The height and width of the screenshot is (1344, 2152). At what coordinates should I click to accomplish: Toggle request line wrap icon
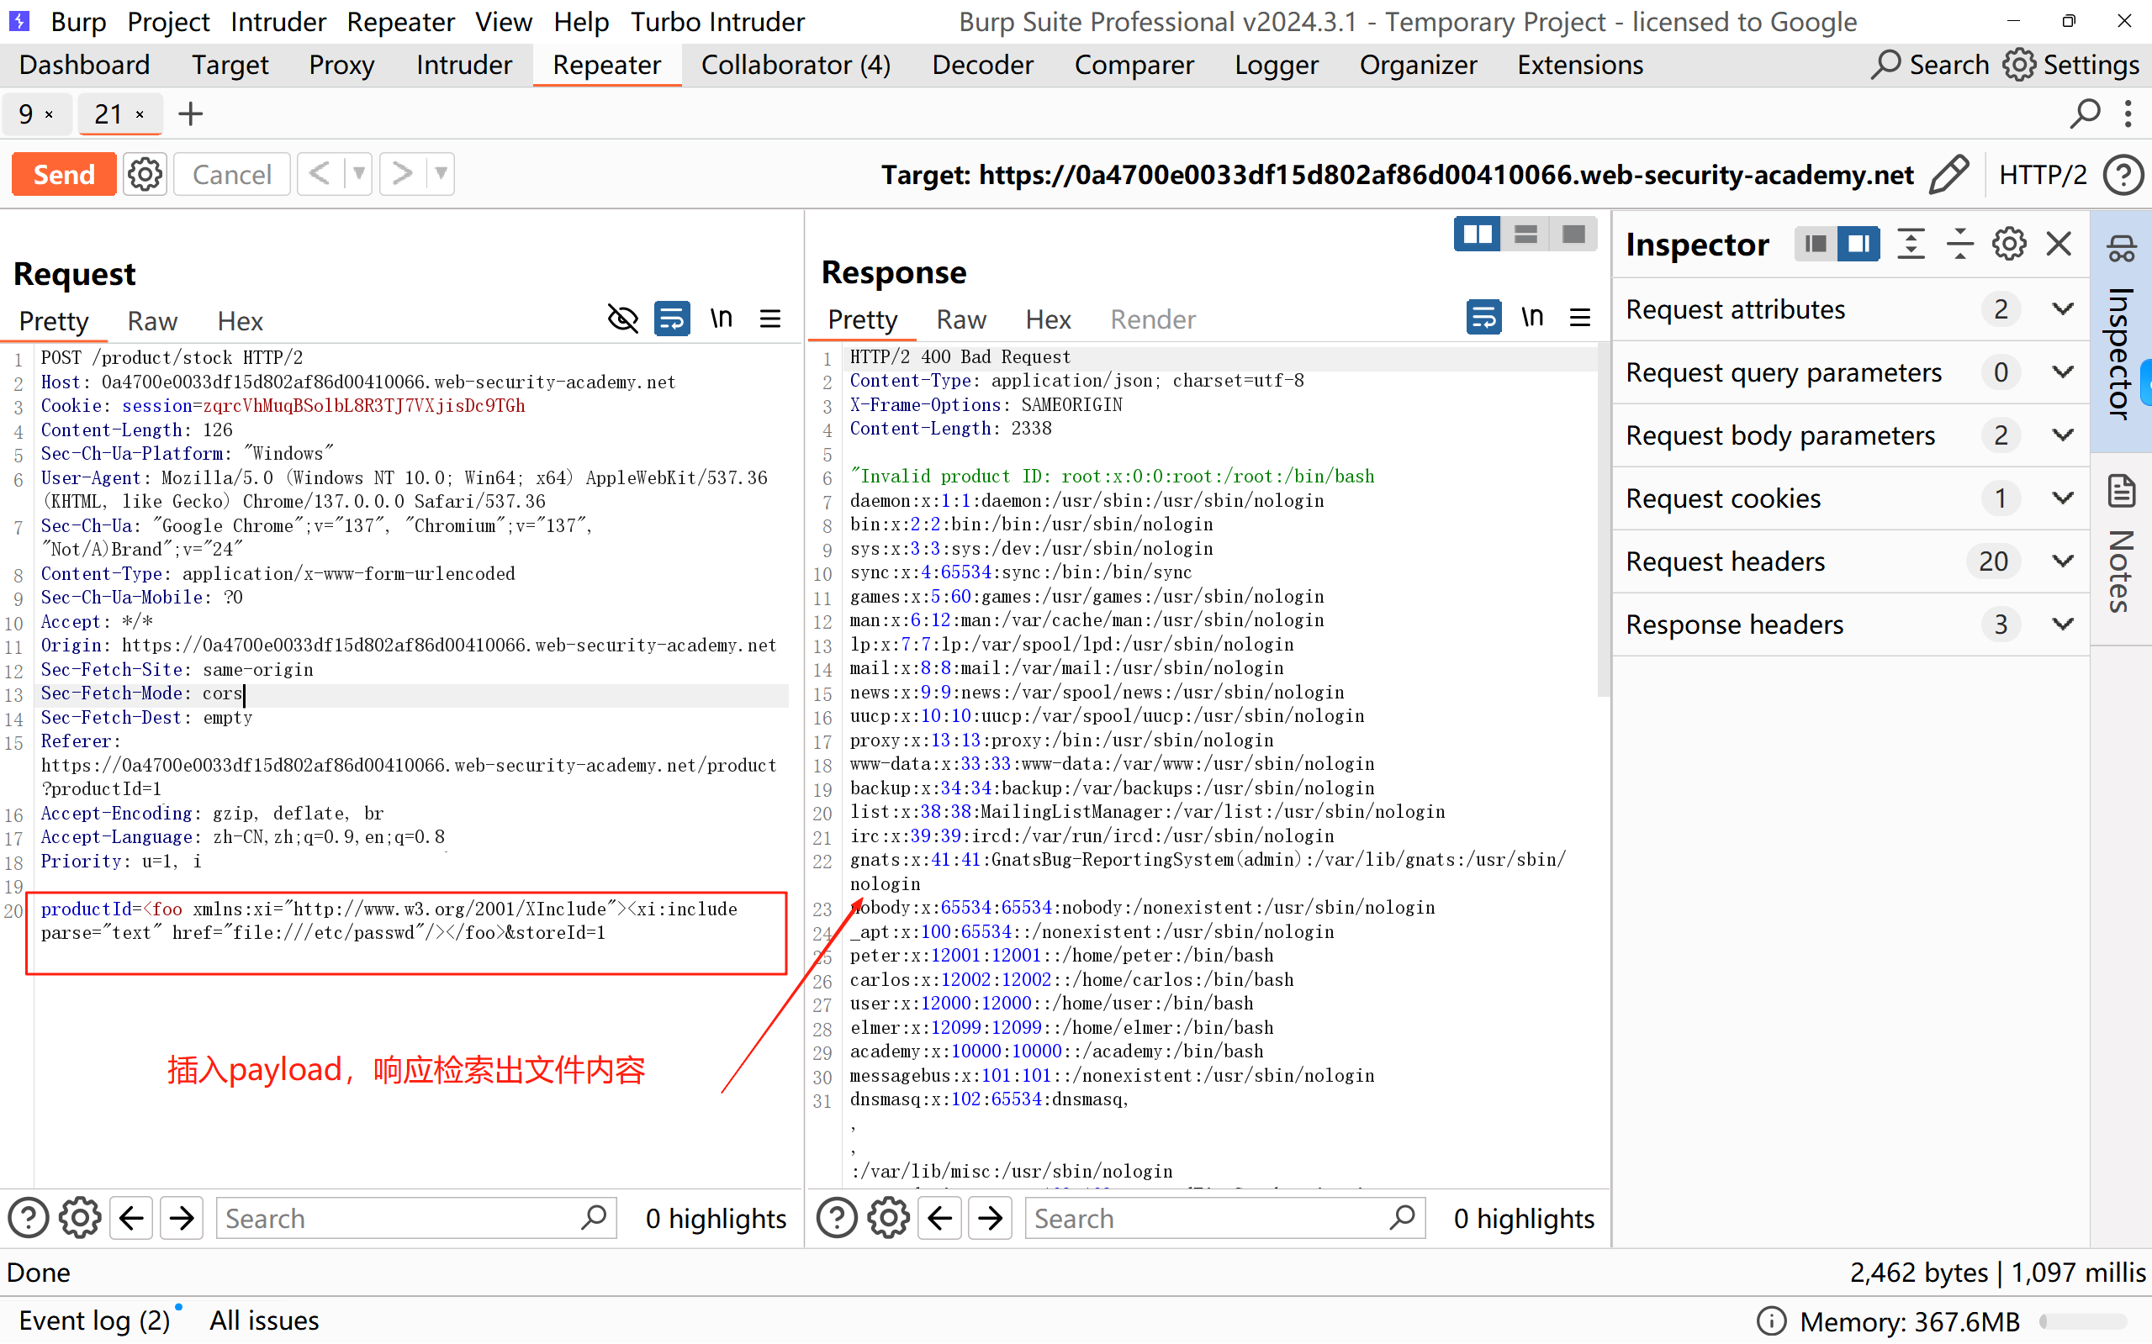[671, 319]
